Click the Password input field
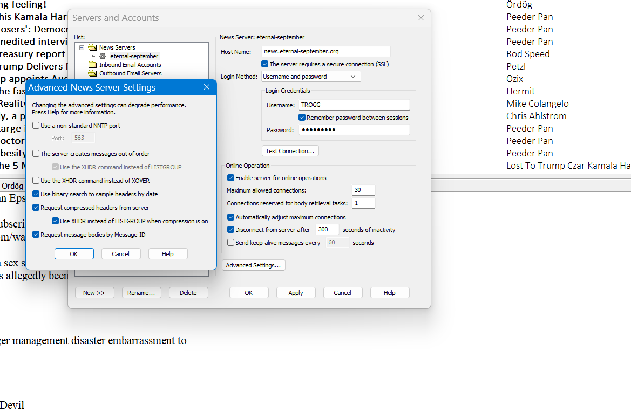 coord(354,130)
